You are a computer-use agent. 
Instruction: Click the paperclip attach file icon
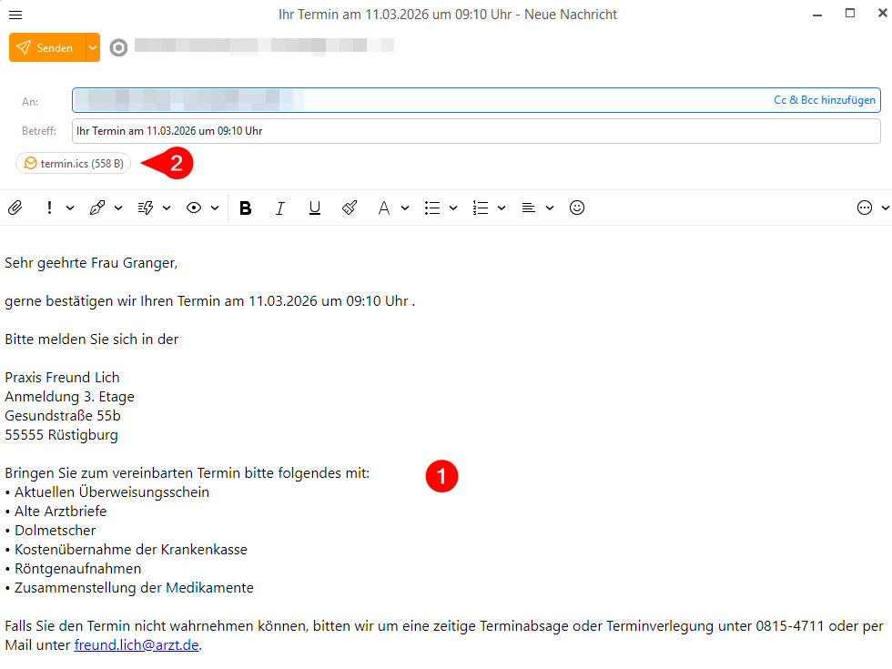(x=15, y=208)
